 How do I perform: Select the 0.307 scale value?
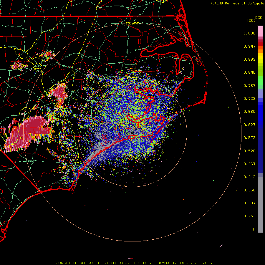tap(249, 203)
